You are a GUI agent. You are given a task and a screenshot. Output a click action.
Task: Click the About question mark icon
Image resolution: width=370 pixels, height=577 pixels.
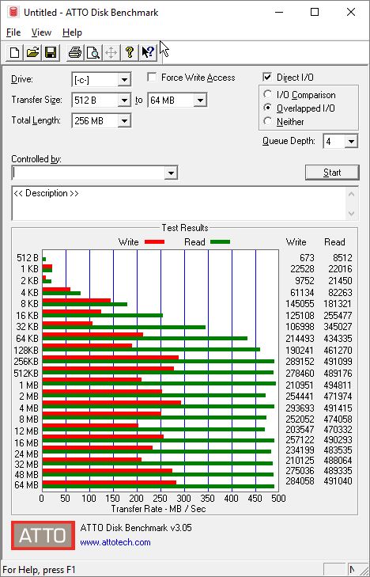(129, 52)
